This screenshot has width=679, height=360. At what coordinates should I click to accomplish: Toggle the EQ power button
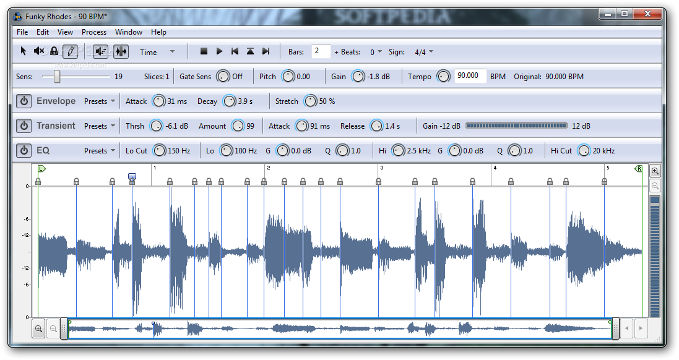(x=24, y=150)
